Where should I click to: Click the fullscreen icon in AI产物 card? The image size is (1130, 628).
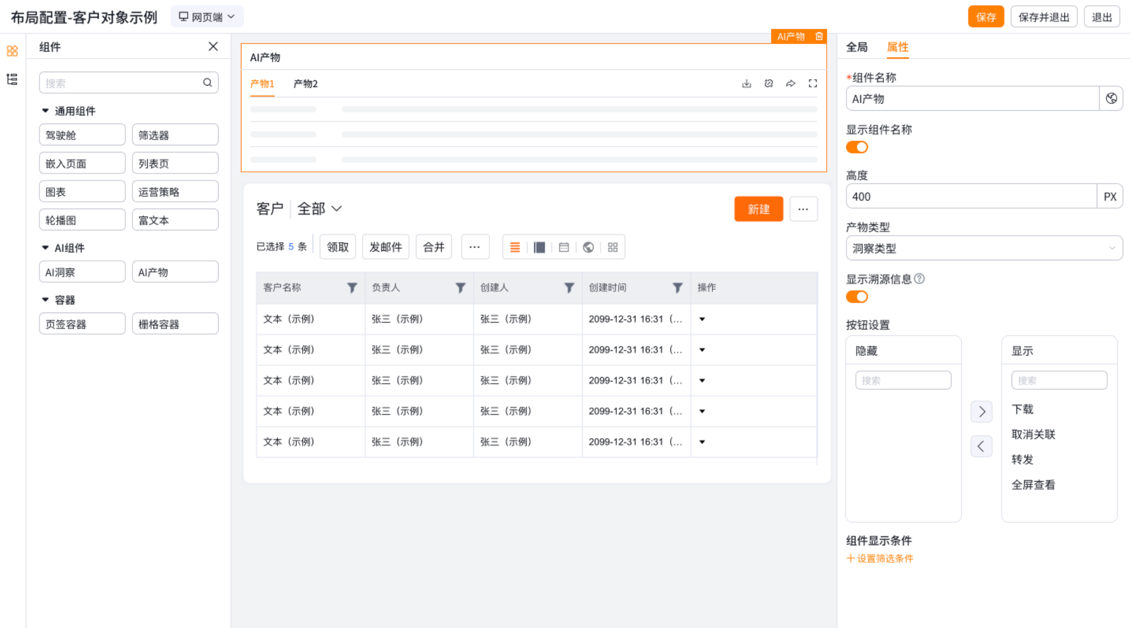coord(813,84)
